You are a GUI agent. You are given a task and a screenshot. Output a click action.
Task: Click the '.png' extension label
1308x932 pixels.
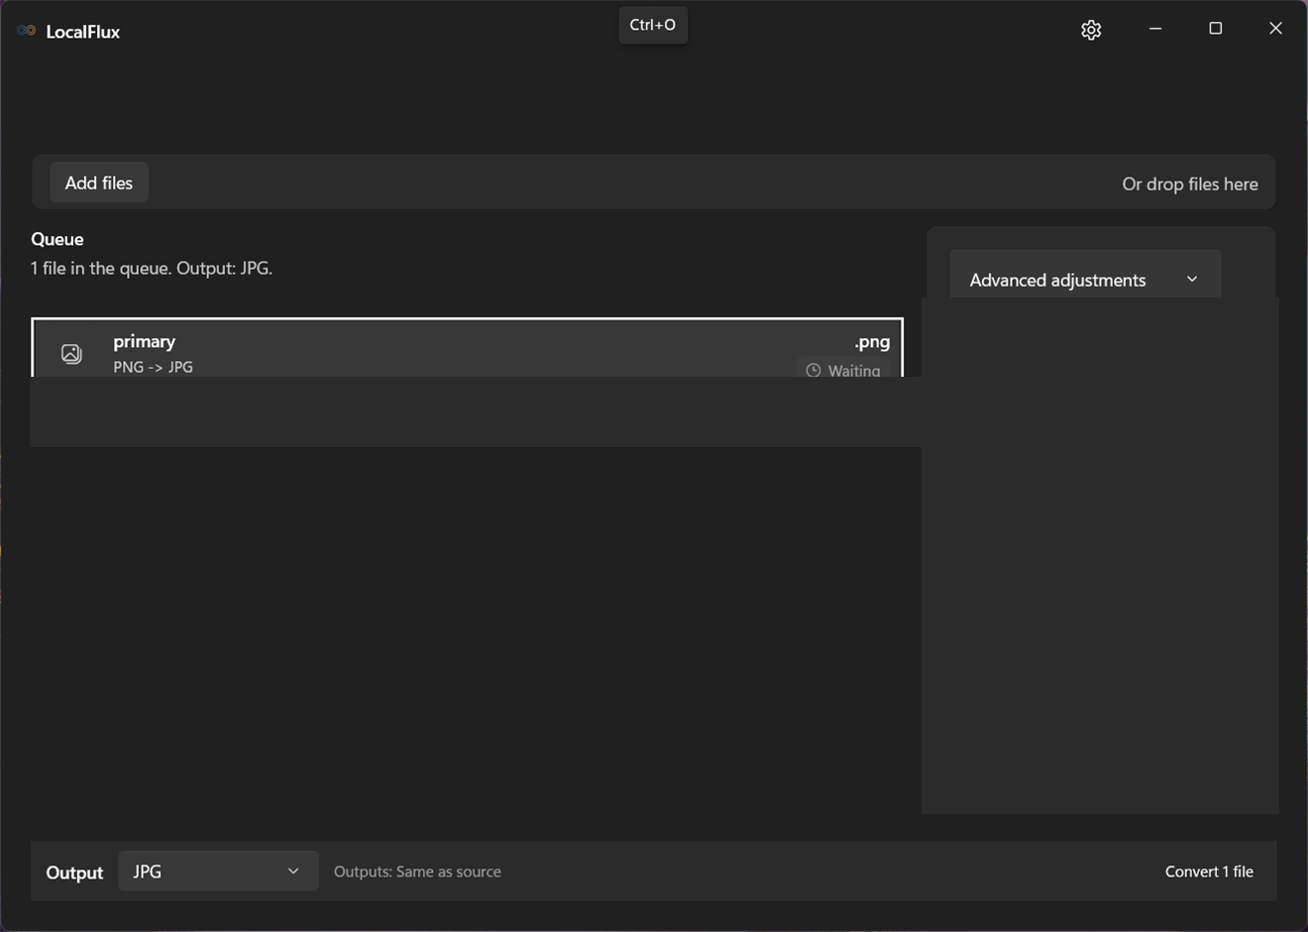(x=872, y=342)
